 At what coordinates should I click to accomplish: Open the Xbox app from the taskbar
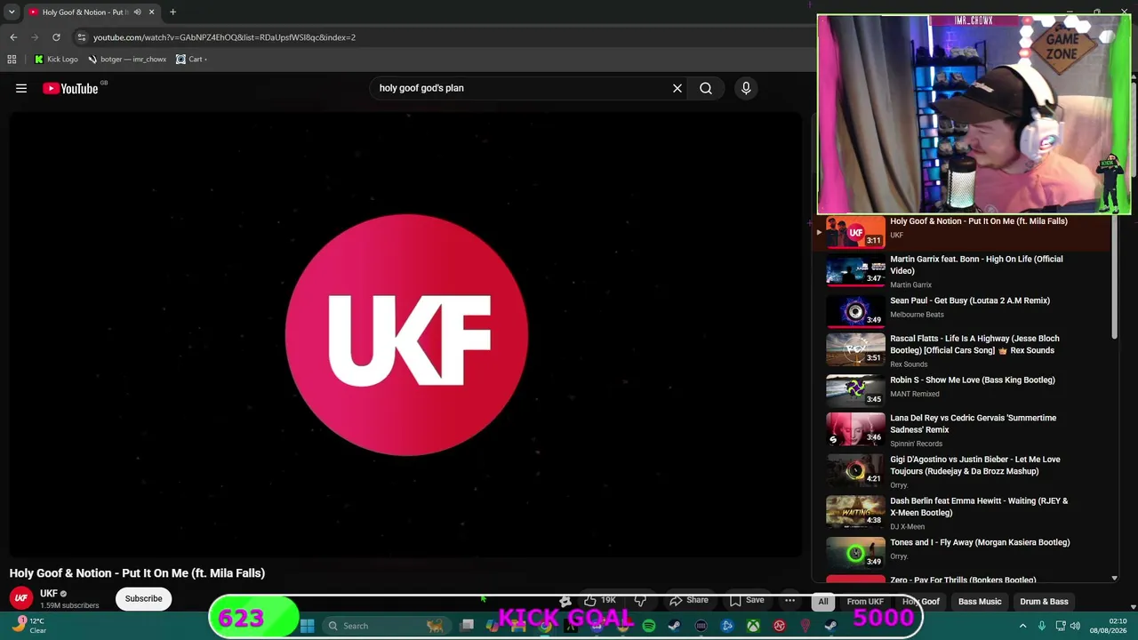753,626
